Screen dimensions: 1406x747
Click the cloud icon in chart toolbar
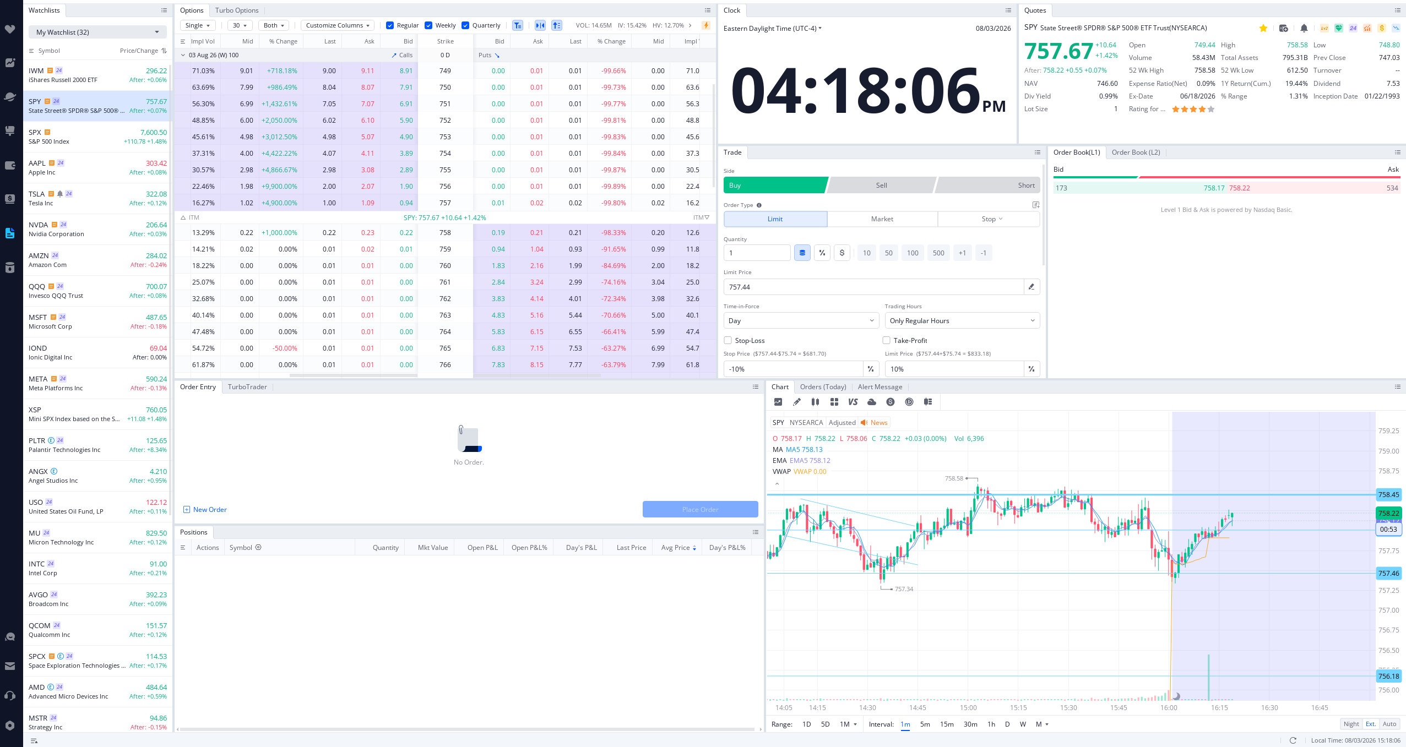(872, 402)
